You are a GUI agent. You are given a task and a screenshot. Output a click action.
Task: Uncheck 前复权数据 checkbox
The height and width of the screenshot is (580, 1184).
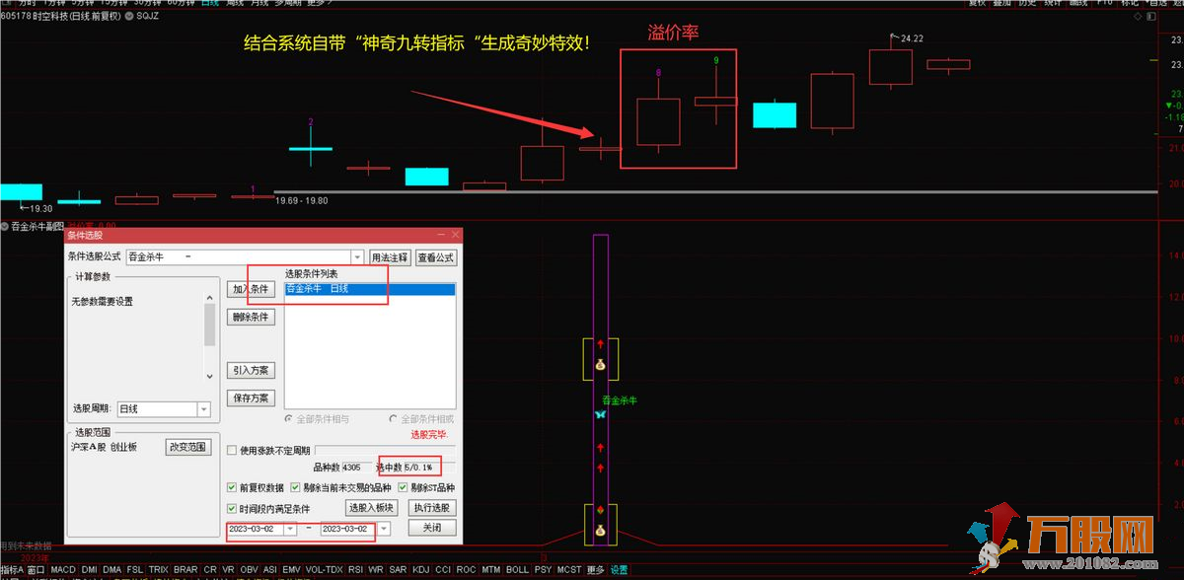(232, 487)
